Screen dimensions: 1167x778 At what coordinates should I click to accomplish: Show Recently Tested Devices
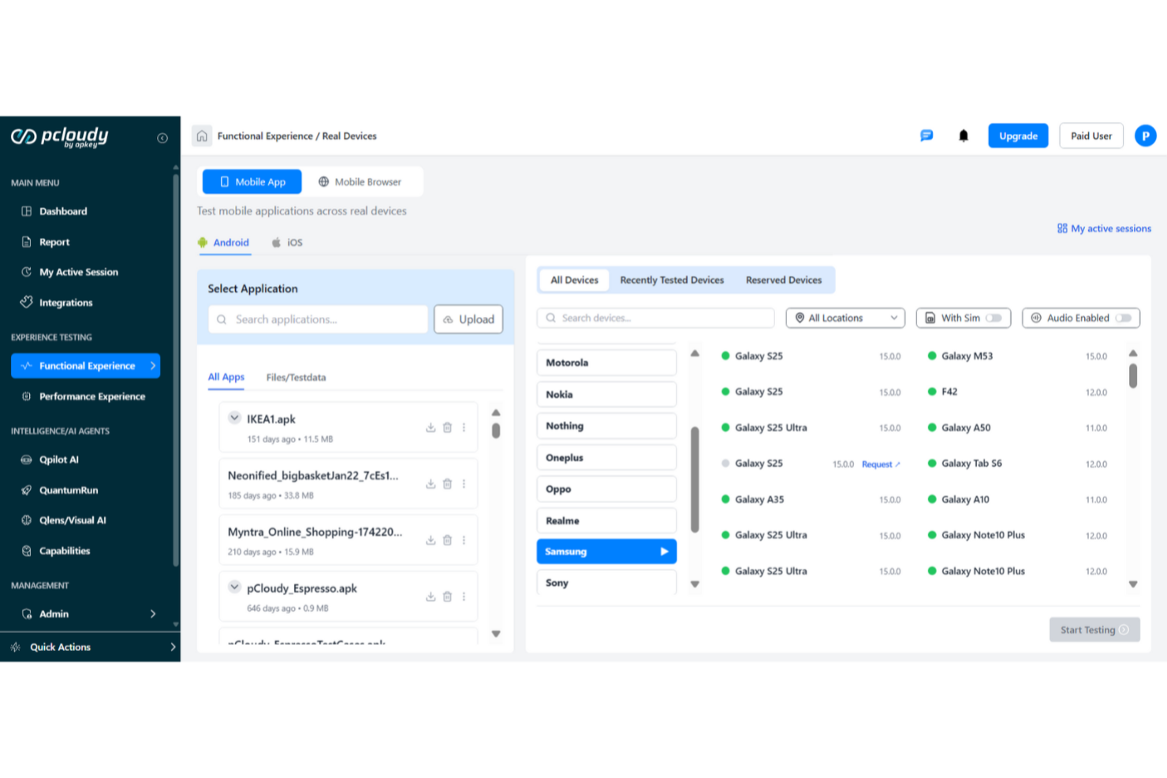[672, 280]
